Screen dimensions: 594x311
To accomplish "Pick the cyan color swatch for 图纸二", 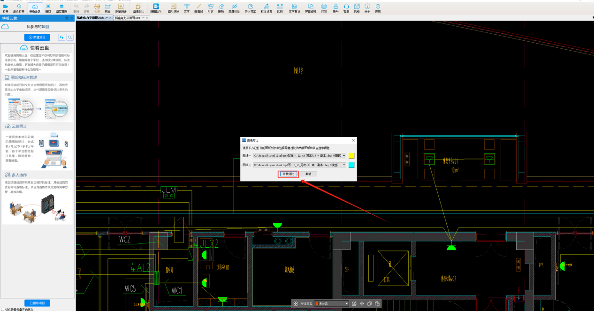I will point(351,165).
